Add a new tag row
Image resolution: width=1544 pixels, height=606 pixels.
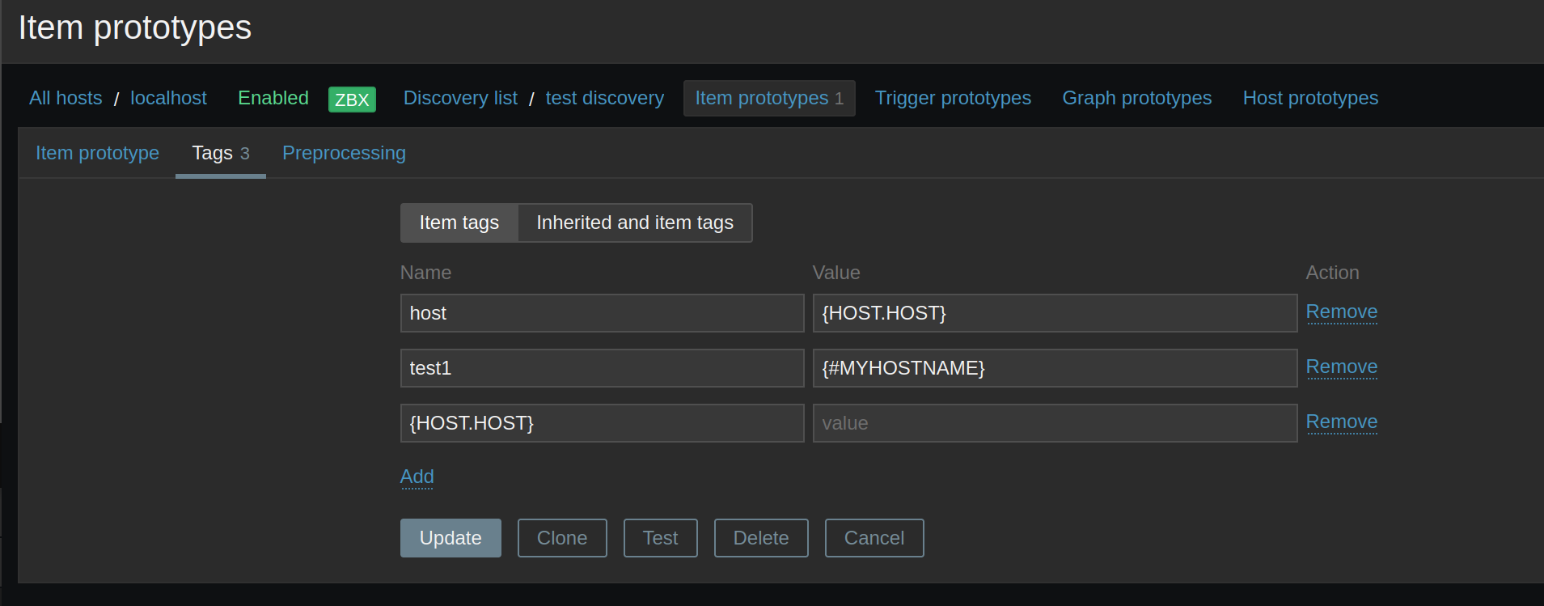(x=417, y=477)
